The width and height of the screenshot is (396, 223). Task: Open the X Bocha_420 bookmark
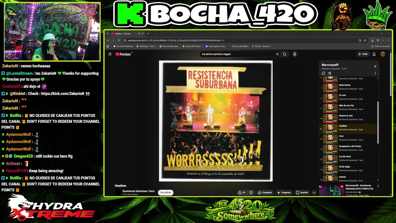point(239,46)
